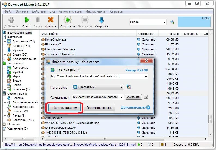Click the Удалить red cross icon

click(51, 20)
